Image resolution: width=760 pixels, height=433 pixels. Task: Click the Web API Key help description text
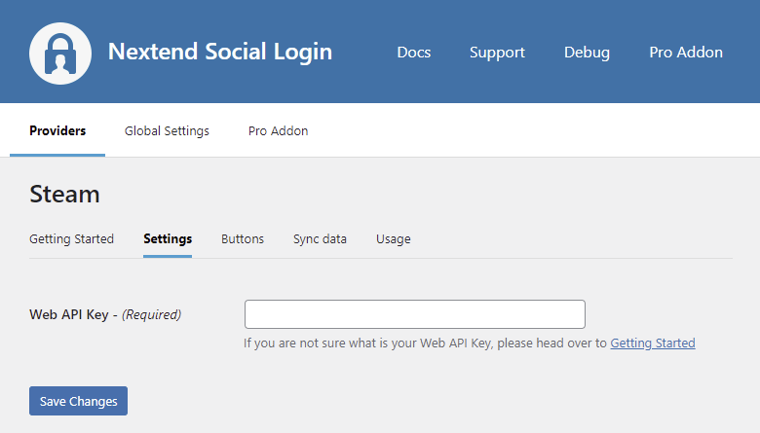coord(425,343)
